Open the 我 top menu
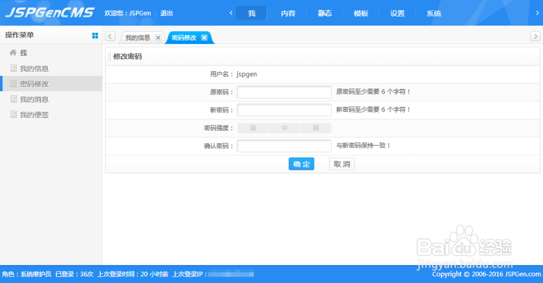Viewport: 543px width, 283px height. (x=251, y=13)
